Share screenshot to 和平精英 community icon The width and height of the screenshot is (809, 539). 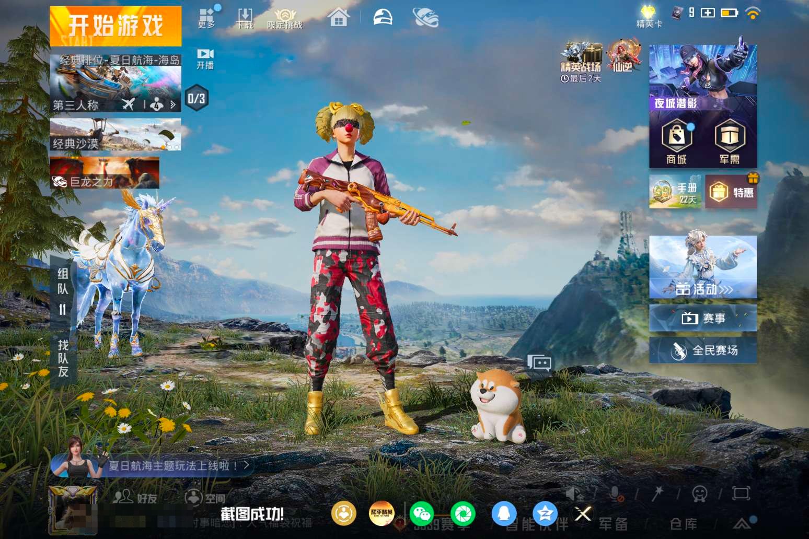point(382,513)
